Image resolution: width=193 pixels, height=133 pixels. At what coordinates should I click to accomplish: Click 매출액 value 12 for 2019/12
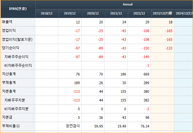pyautogui.click(x=78, y=22)
